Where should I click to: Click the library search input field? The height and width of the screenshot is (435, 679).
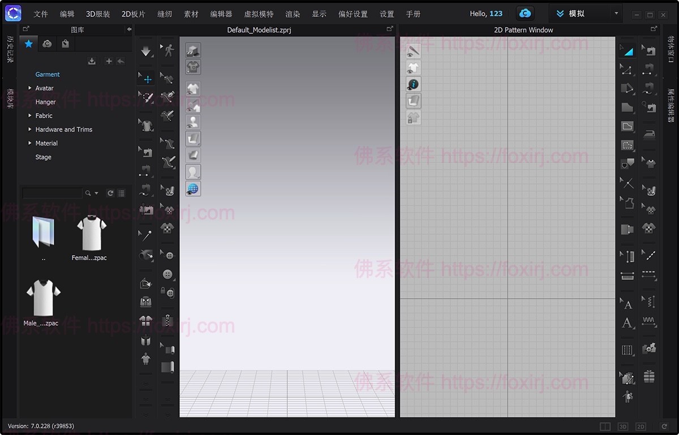pos(52,193)
